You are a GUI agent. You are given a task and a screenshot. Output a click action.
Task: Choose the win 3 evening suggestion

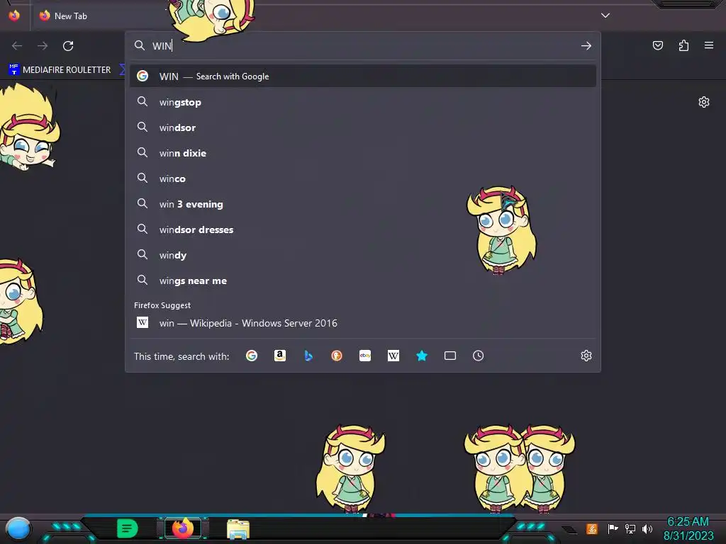pos(363,204)
